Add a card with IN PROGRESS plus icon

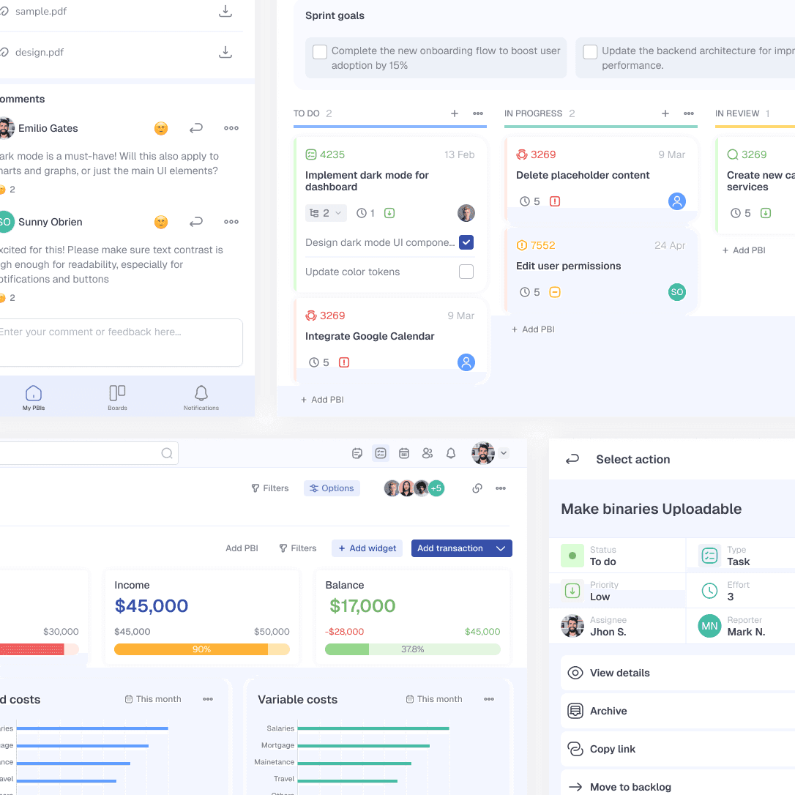click(x=665, y=113)
